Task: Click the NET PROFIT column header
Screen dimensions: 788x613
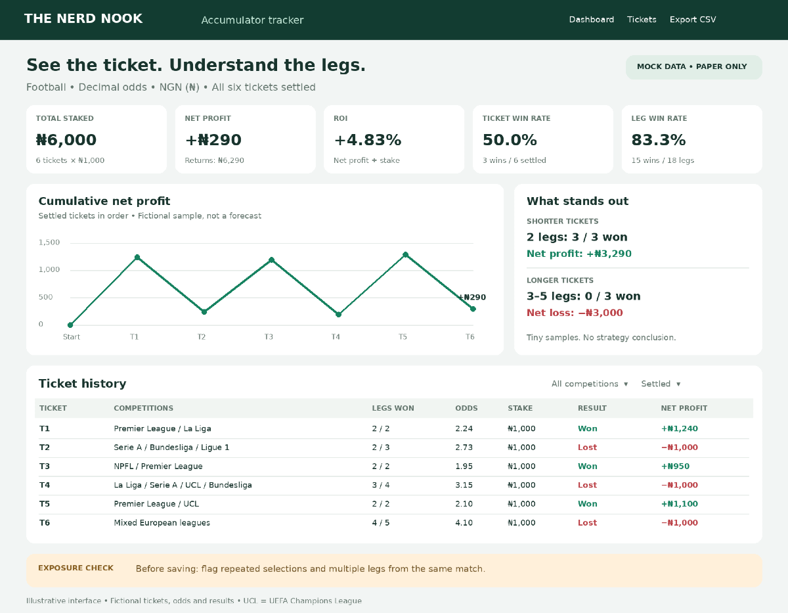Action: pos(684,408)
